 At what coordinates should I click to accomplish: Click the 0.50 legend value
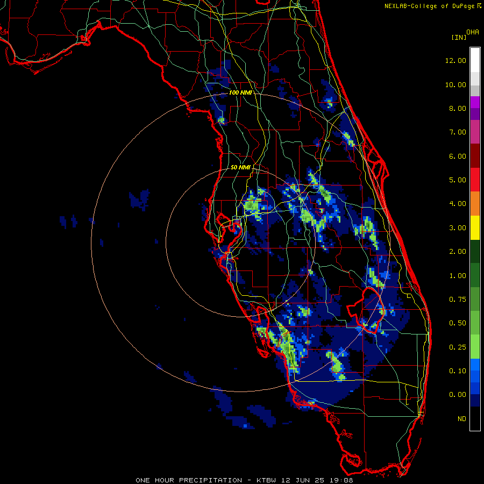(458, 323)
